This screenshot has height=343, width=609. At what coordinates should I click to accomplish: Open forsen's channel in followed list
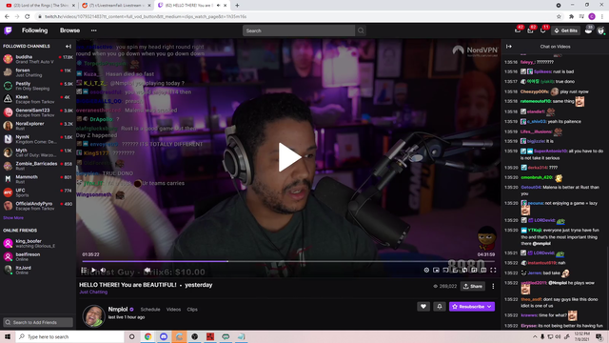tap(38, 72)
